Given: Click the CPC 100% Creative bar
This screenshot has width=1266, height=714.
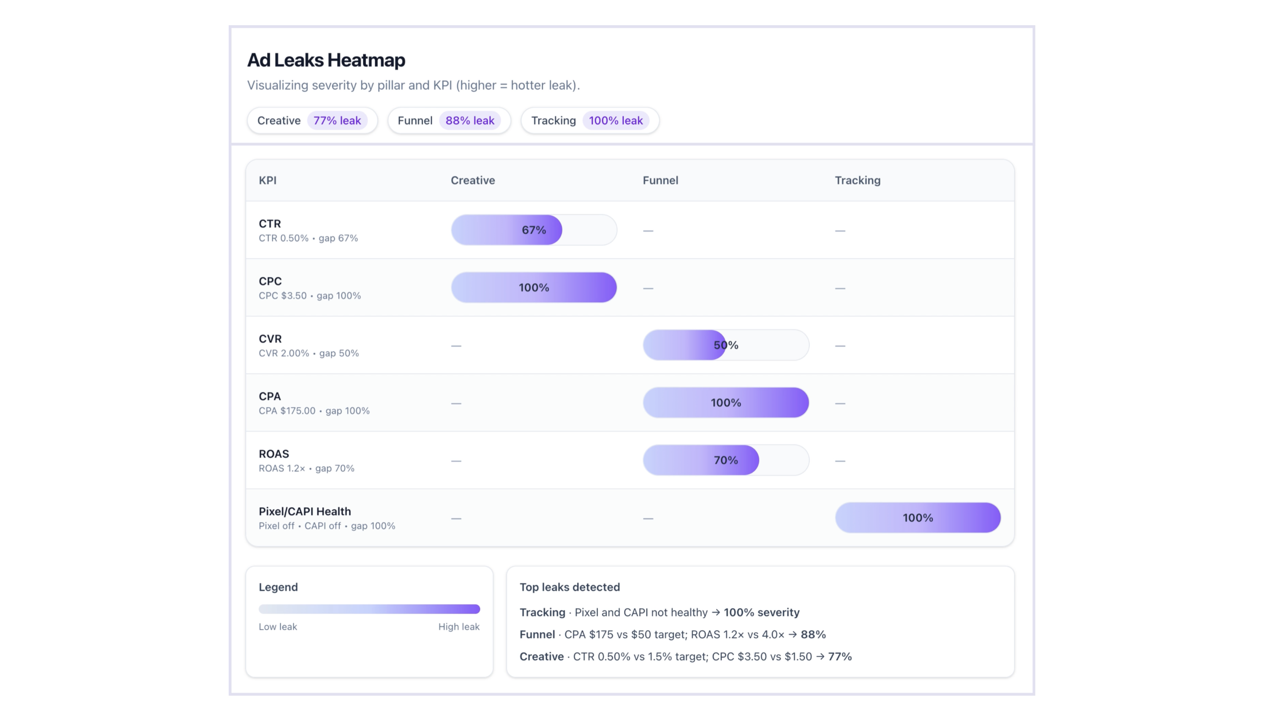Looking at the screenshot, I should point(533,288).
